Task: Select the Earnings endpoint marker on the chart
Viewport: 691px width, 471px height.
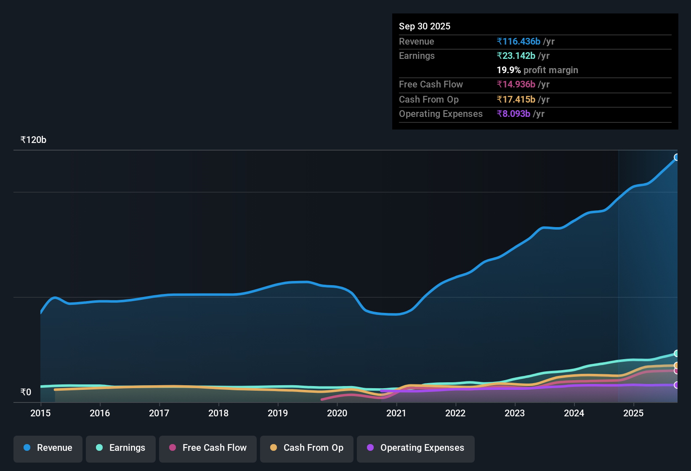Action: tap(676, 354)
